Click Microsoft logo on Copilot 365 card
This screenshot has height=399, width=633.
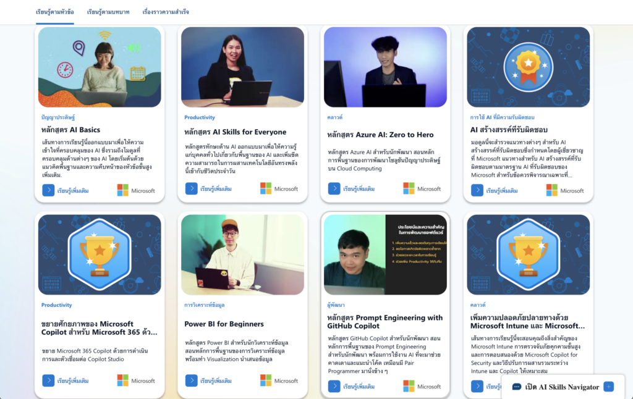[x=136, y=380]
